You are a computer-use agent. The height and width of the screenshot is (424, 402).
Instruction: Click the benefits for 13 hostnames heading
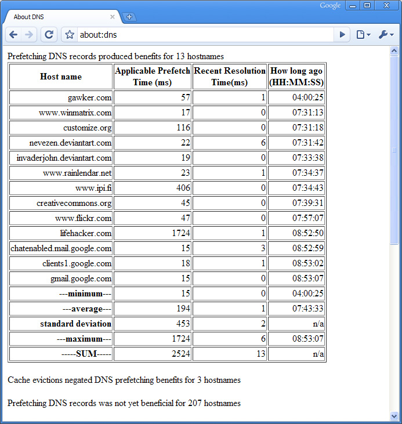[x=115, y=56]
